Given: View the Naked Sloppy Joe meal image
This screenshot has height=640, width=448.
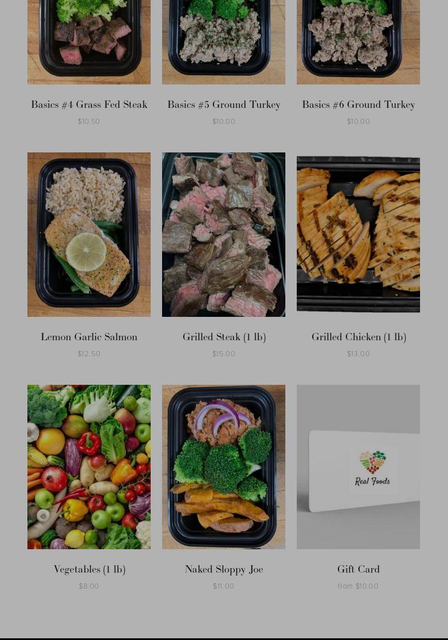Looking at the screenshot, I should pyautogui.click(x=224, y=467).
